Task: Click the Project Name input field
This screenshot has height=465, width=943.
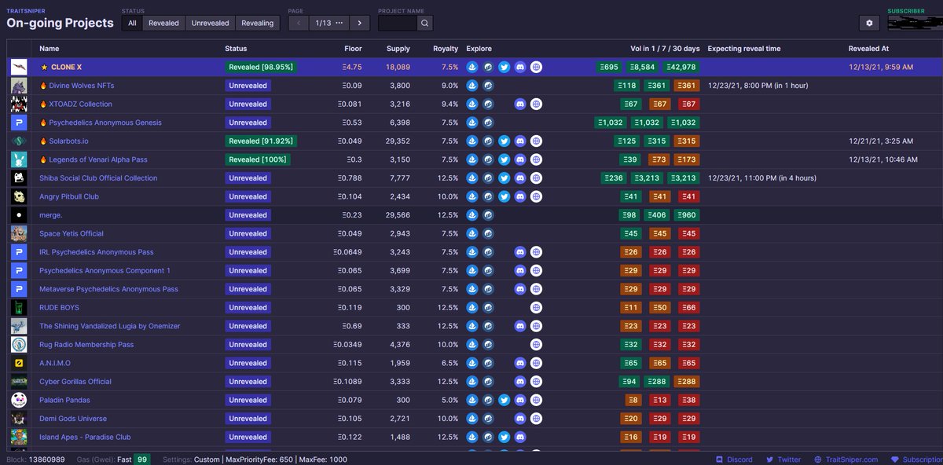Action: tap(397, 23)
